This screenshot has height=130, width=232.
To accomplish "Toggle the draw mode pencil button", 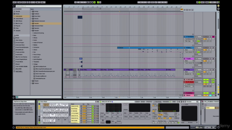I will [x=197, y=3].
